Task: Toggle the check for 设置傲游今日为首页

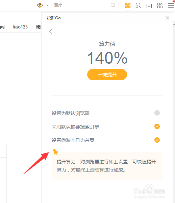Action: pos(157,140)
